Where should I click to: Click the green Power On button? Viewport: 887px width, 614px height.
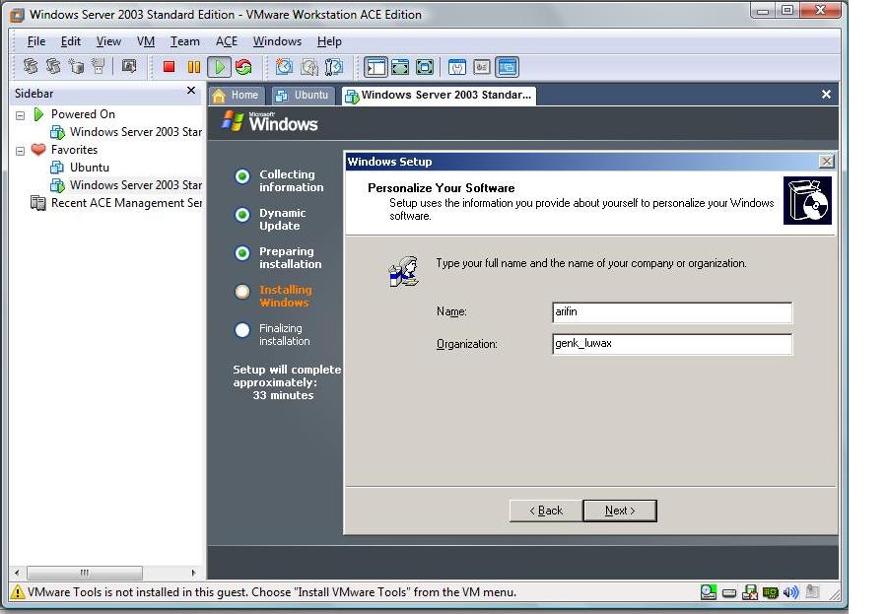coord(219,67)
